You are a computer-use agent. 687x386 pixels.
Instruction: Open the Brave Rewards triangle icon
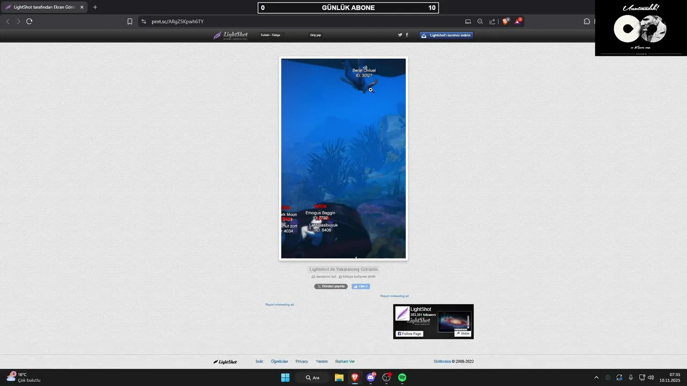pos(517,21)
